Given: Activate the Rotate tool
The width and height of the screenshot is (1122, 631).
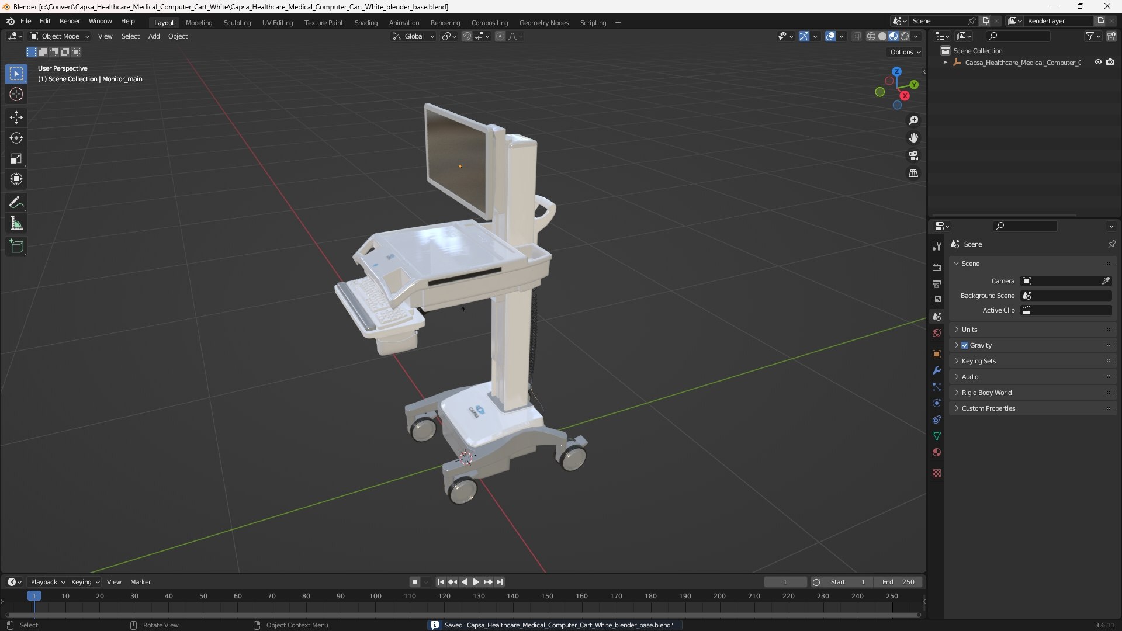Looking at the screenshot, I should pyautogui.click(x=16, y=138).
